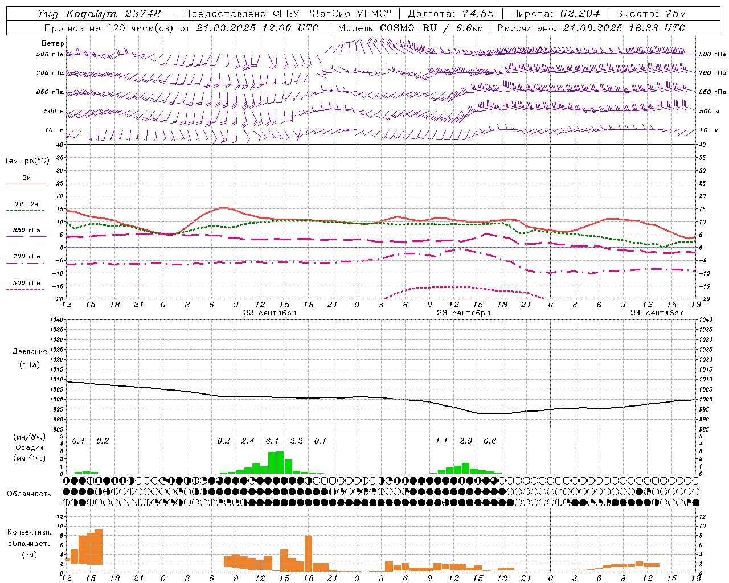Image resolution: width=729 pixels, height=583 pixels.
Task: Click the 23 сентября date label
Action: click(x=463, y=313)
